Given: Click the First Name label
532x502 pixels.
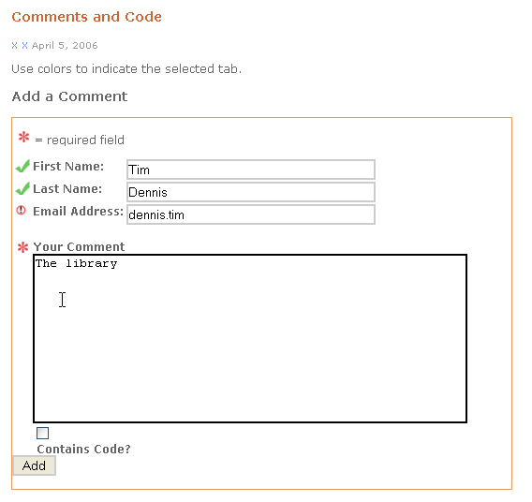Looking at the screenshot, I should click(68, 166).
